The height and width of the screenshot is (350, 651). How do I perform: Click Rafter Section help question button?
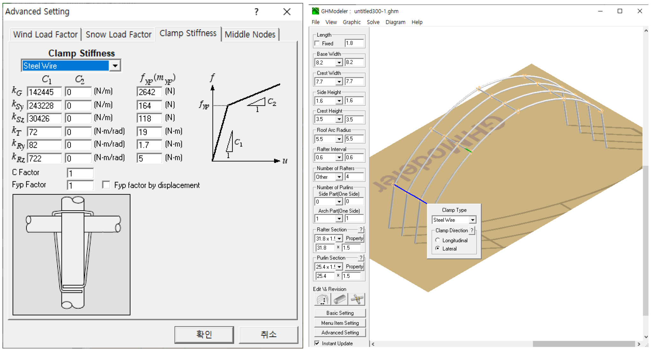point(361,230)
